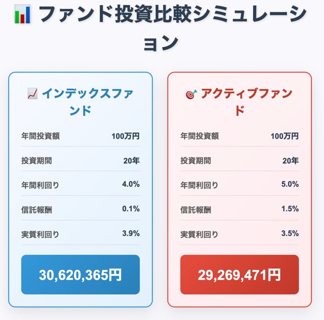Click the bar chart icon in the title
The width and height of the screenshot is (324, 320).
pos(22,14)
